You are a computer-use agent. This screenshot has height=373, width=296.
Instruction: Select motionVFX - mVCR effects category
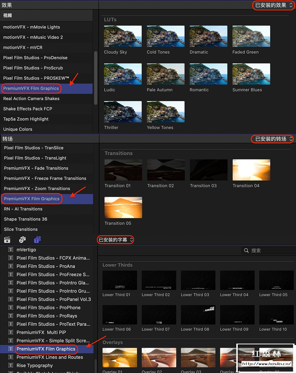point(46,48)
